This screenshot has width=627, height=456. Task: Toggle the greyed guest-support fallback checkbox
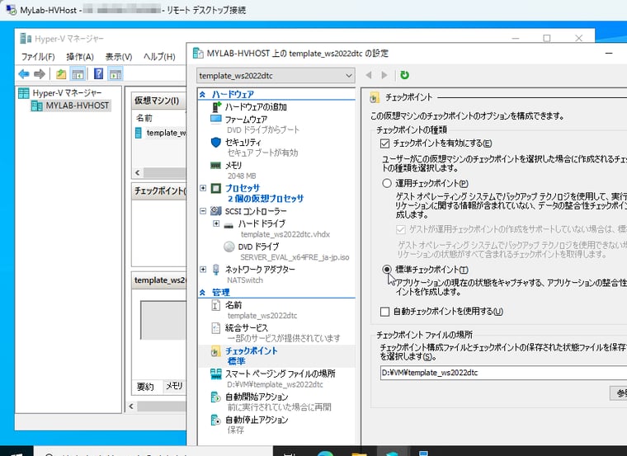pos(401,229)
